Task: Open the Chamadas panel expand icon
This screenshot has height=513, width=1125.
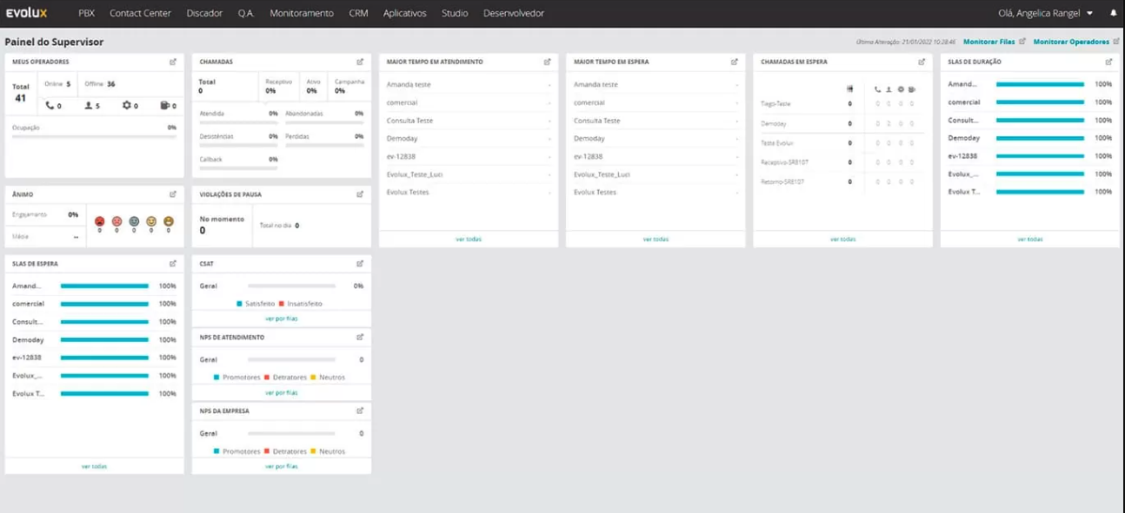Action: 361,62
